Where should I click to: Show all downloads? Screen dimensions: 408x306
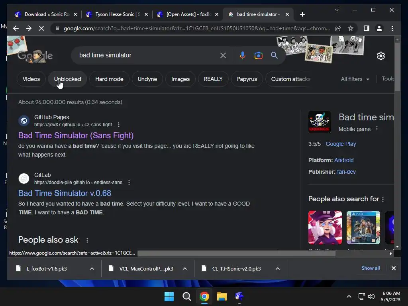371,268
